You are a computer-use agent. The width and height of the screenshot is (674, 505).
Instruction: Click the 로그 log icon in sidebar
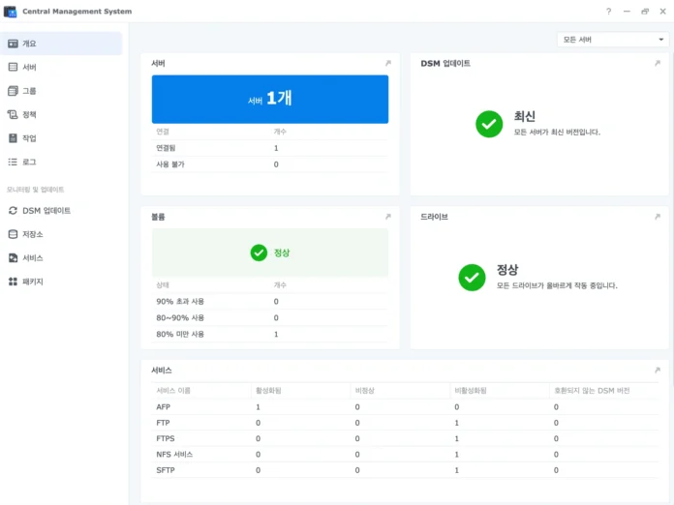[x=13, y=162]
